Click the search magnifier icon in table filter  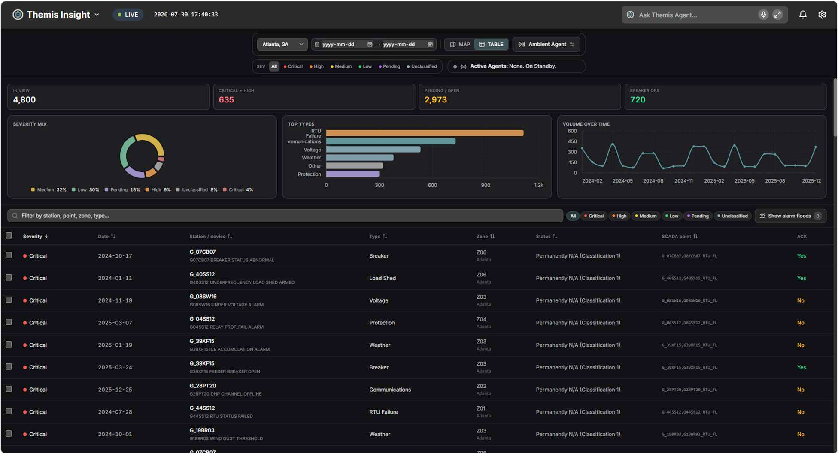(x=15, y=216)
